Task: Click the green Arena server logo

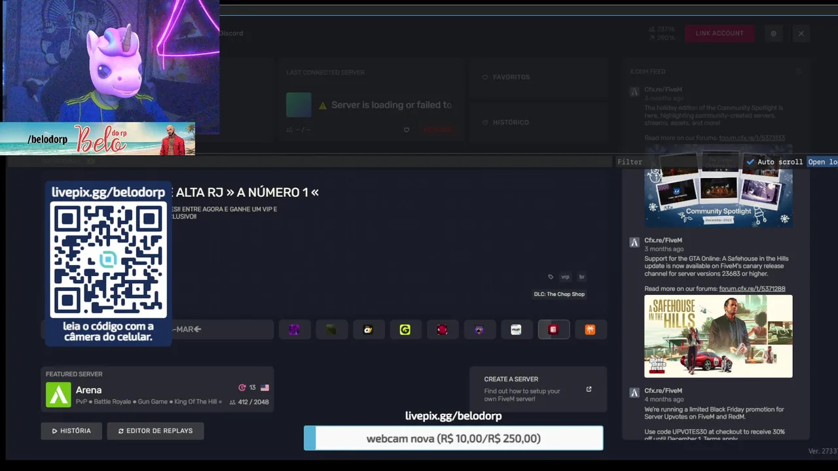Action: point(58,394)
